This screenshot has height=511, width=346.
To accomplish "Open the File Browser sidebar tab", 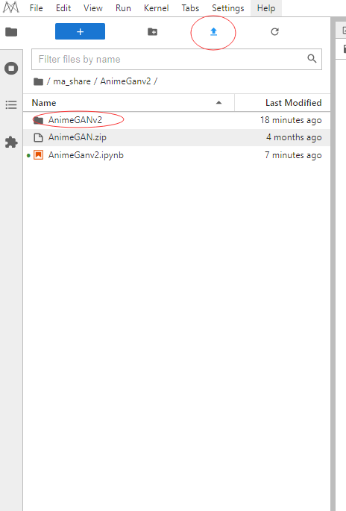I will pyautogui.click(x=11, y=32).
